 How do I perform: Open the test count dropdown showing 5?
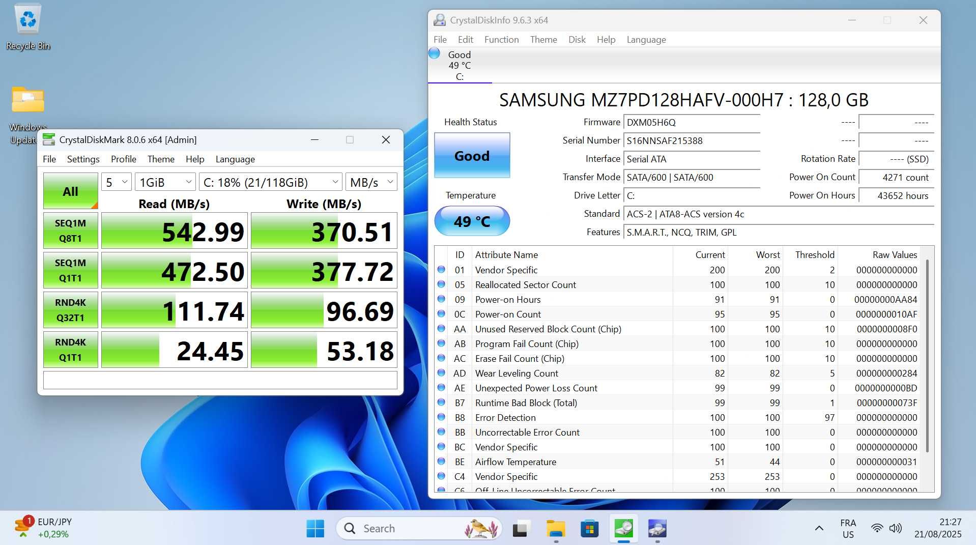coord(117,182)
